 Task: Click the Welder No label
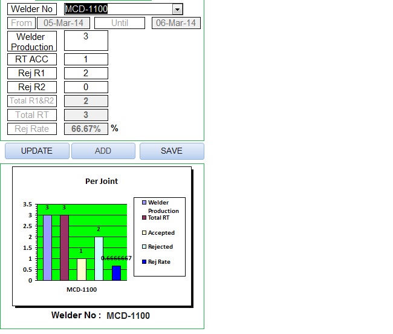(32, 9)
